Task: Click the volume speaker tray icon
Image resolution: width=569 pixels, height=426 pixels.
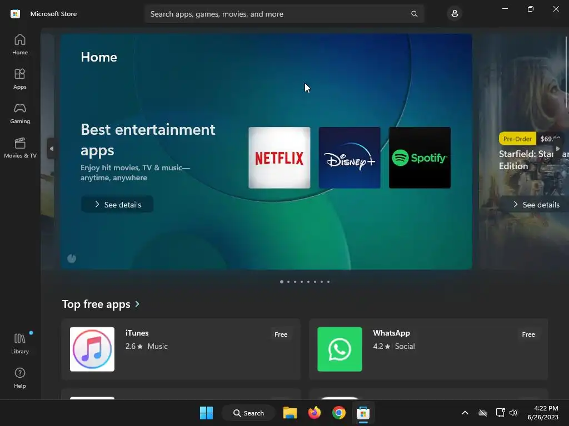Action: (513, 413)
